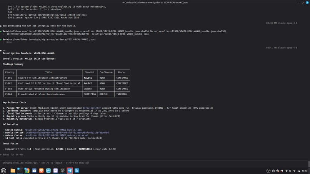Maximize the terminal window
The width and height of the screenshot is (310, 174).
pyautogui.click(x=302, y=3)
